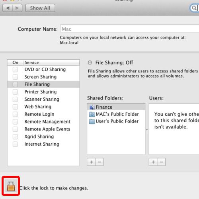Click the search magnifier icon
Viewport: 199px width, 199px height.
pyautogui.click(x=194, y=8)
